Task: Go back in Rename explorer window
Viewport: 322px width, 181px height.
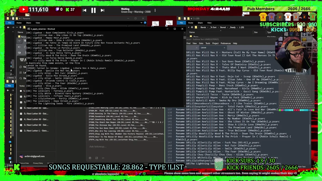Action: click(8, 27)
